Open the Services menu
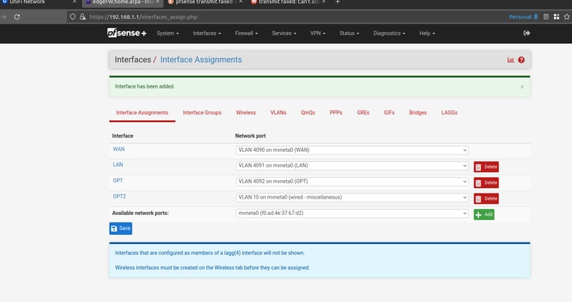The image size is (572, 302). (284, 33)
